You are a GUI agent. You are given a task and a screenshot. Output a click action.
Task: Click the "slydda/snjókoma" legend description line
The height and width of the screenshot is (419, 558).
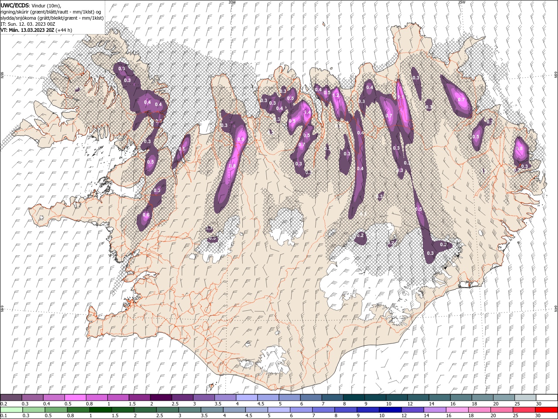click(52, 18)
